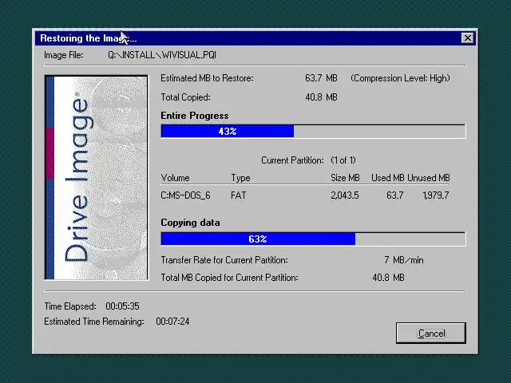
Task: Click the Drive Image logo graphic
Action: pyautogui.click(x=97, y=177)
